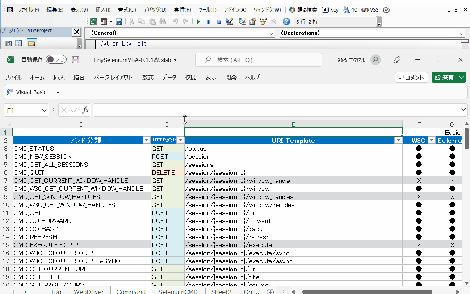This screenshot has width=470, height=294.
Task: Click the Excel Save icon in title bar
Action: coord(76,60)
